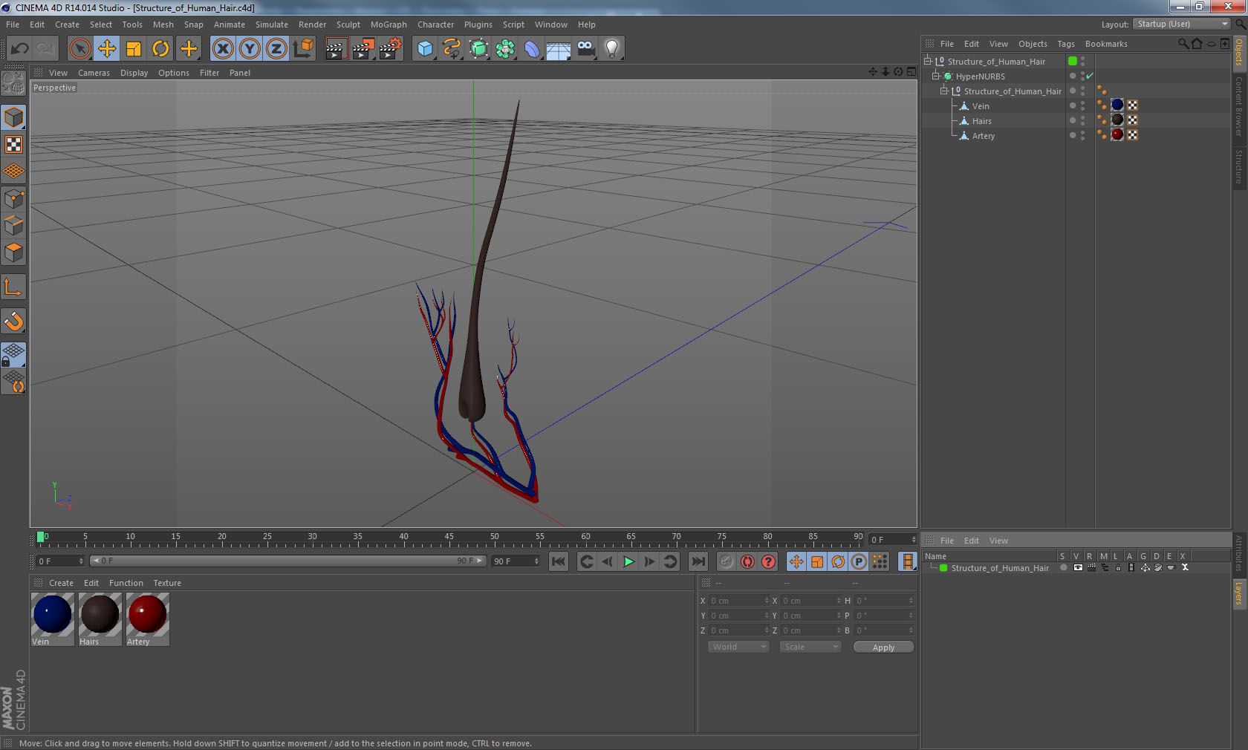Collapse the top Structure_of_Human_Hair node
Viewport: 1248px width, 750px height.
[928, 61]
